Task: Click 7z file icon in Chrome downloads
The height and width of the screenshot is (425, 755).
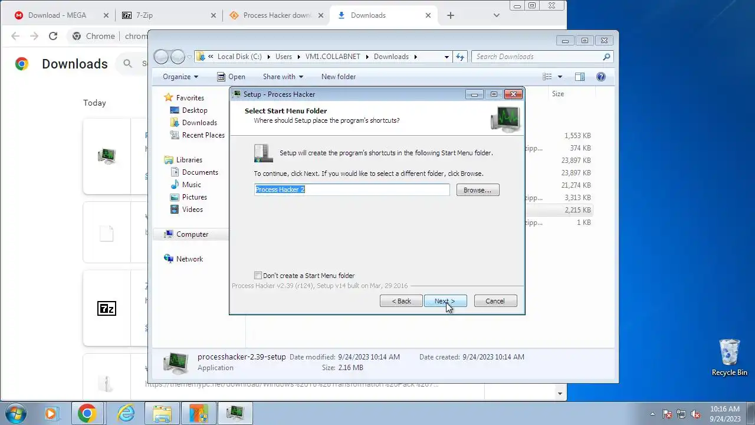Action: 107,308
